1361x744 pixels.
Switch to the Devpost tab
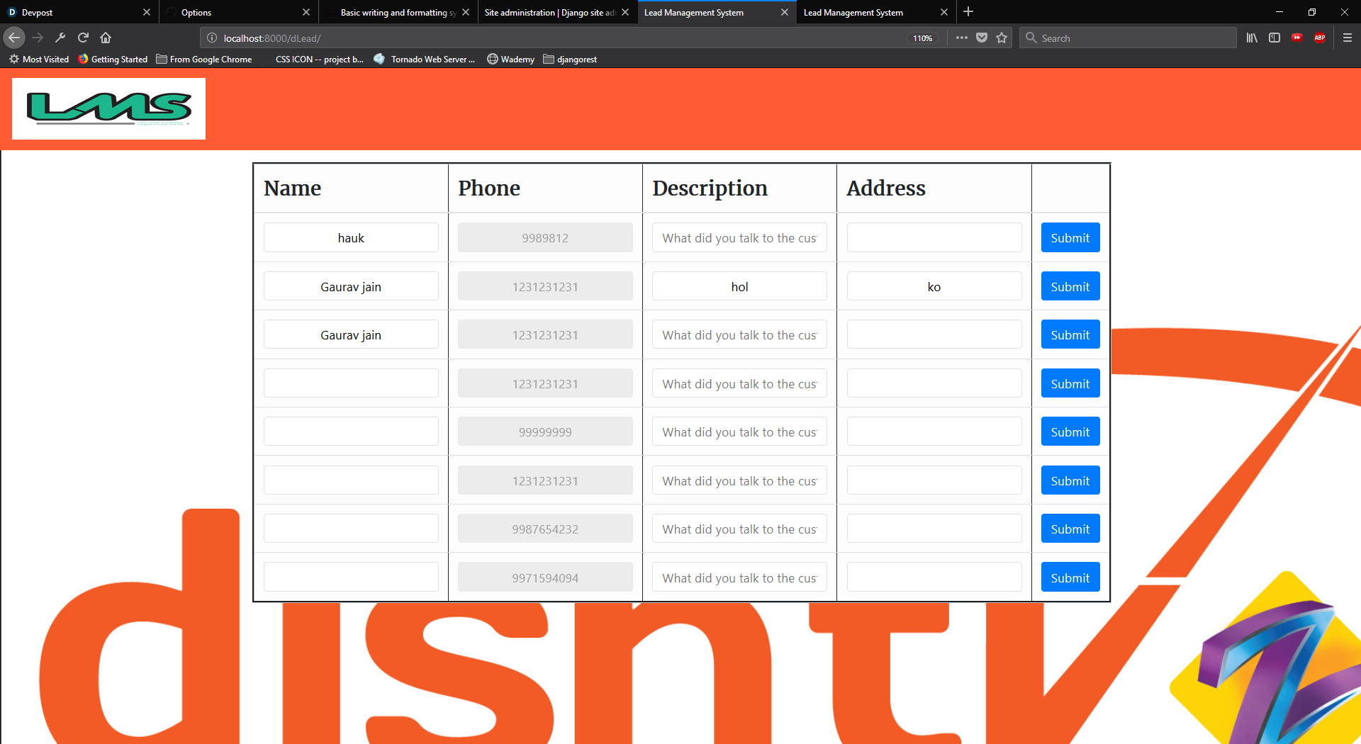(x=79, y=12)
